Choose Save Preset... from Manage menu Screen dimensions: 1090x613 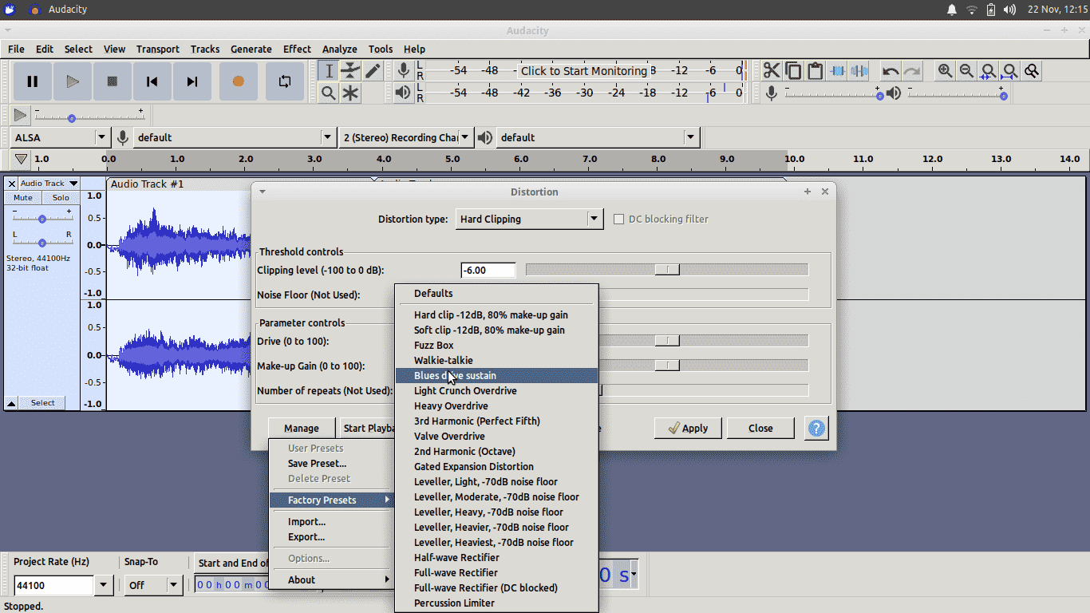click(x=330, y=463)
